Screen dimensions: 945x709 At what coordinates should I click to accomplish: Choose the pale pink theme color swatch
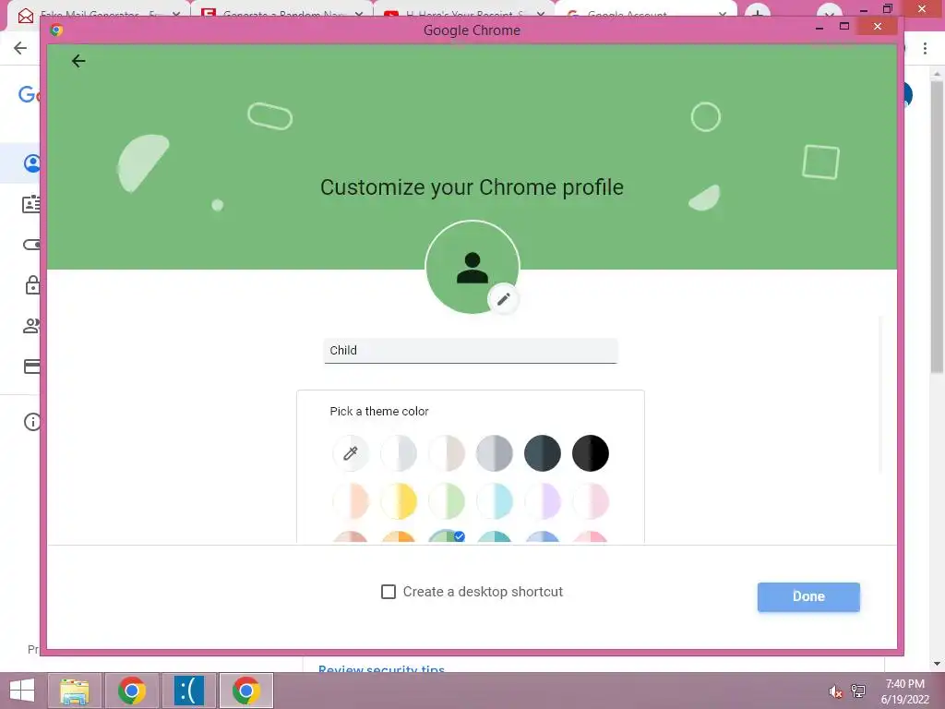click(591, 501)
